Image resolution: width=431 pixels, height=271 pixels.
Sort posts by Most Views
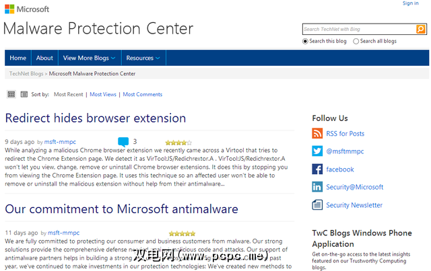[103, 95]
